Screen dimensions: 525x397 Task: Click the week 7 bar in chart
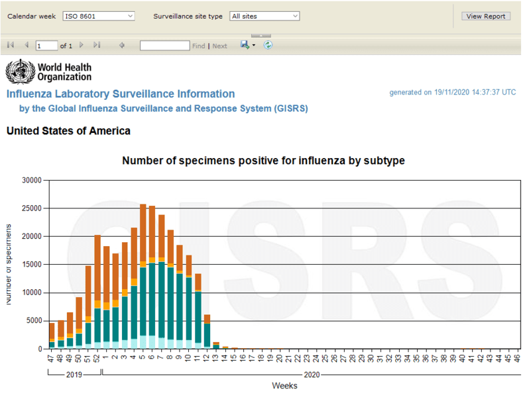pyautogui.click(x=161, y=282)
